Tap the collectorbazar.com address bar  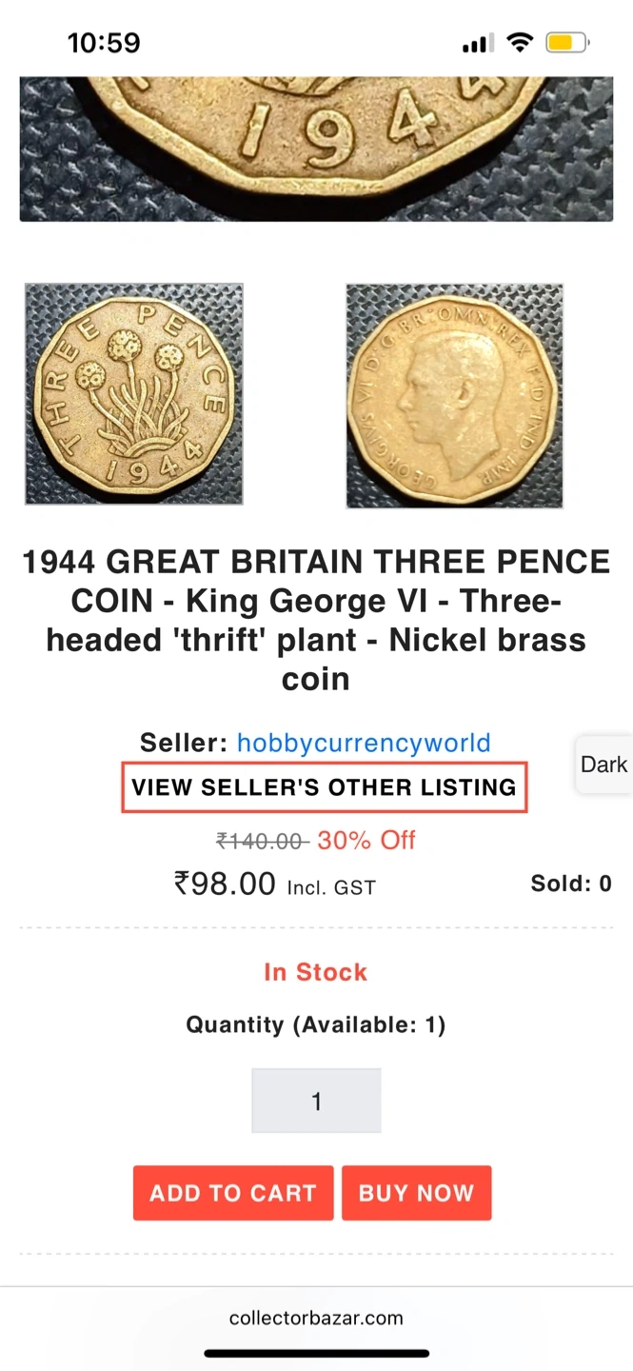pos(316,1319)
